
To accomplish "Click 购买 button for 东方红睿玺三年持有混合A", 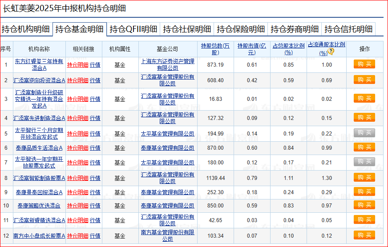I will tap(364, 64).
